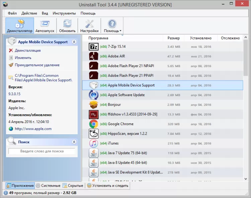This screenshot has height=198, width=251.
Task: Click the Деинсталляция link in sidebar
Action: [x=27, y=50]
